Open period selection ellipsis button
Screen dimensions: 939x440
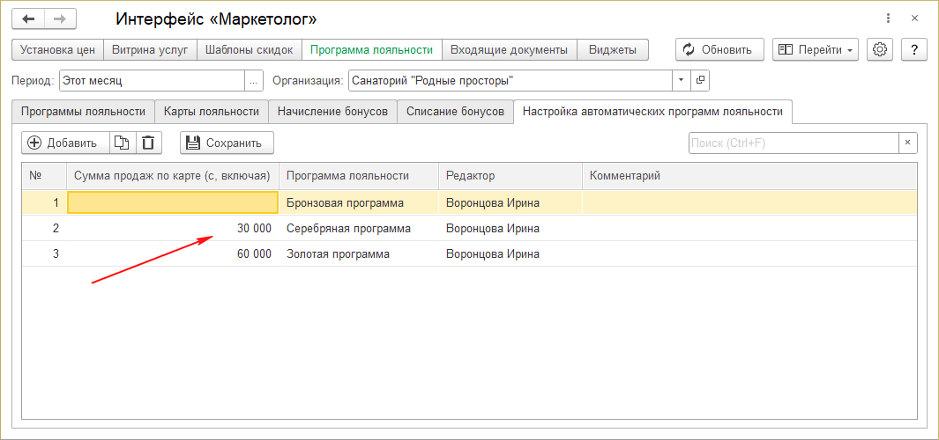pyautogui.click(x=254, y=81)
